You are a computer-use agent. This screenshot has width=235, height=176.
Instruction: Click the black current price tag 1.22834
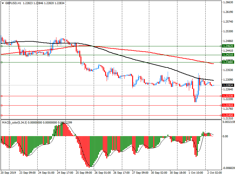point(228,85)
